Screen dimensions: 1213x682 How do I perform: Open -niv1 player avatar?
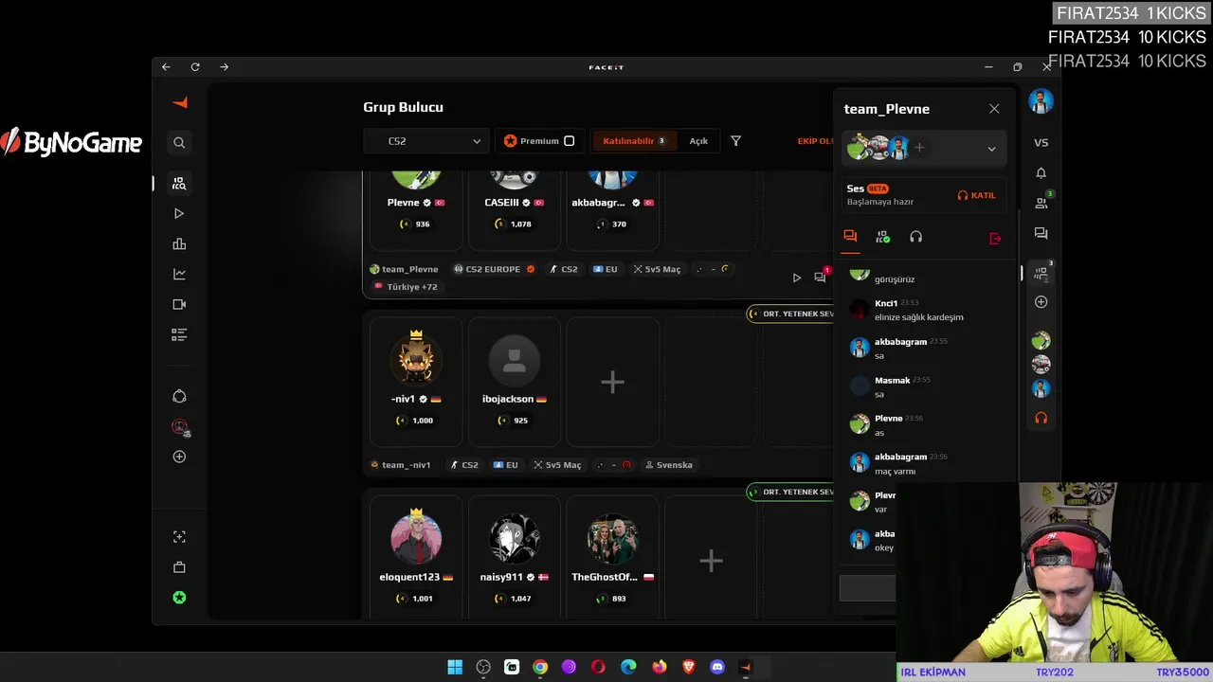pyautogui.click(x=416, y=359)
